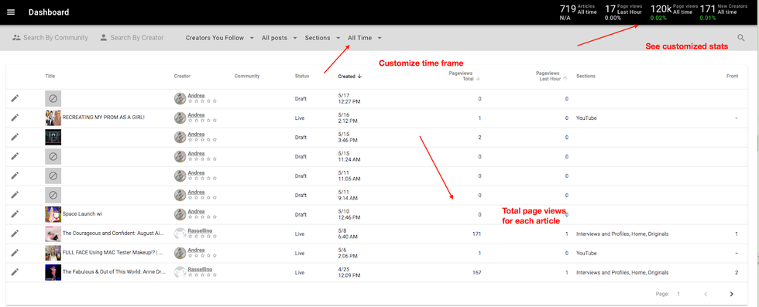Edit the 5/15 3:46 PM draft
This screenshot has height=307, width=759.
click(15, 137)
